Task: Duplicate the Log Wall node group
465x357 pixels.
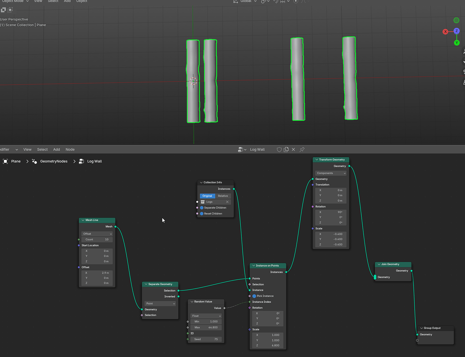Action: click(x=286, y=150)
